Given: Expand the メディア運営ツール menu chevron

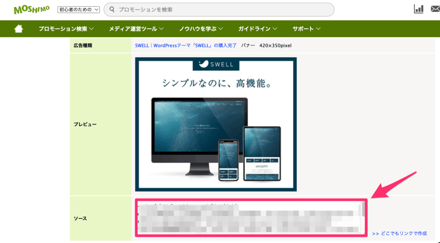Looking at the screenshot, I should (x=161, y=29).
